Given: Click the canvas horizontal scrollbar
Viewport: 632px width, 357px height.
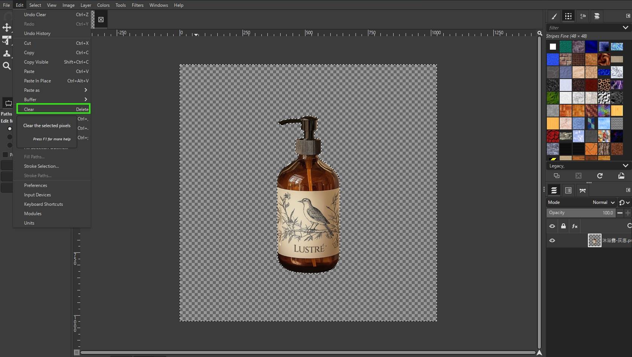Looking at the screenshot, I should (308, 352).
